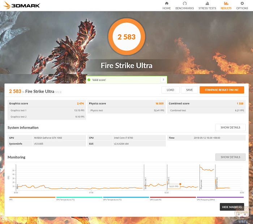Toggle the purple CPU Frequency legend line

(x=220, y=197)
